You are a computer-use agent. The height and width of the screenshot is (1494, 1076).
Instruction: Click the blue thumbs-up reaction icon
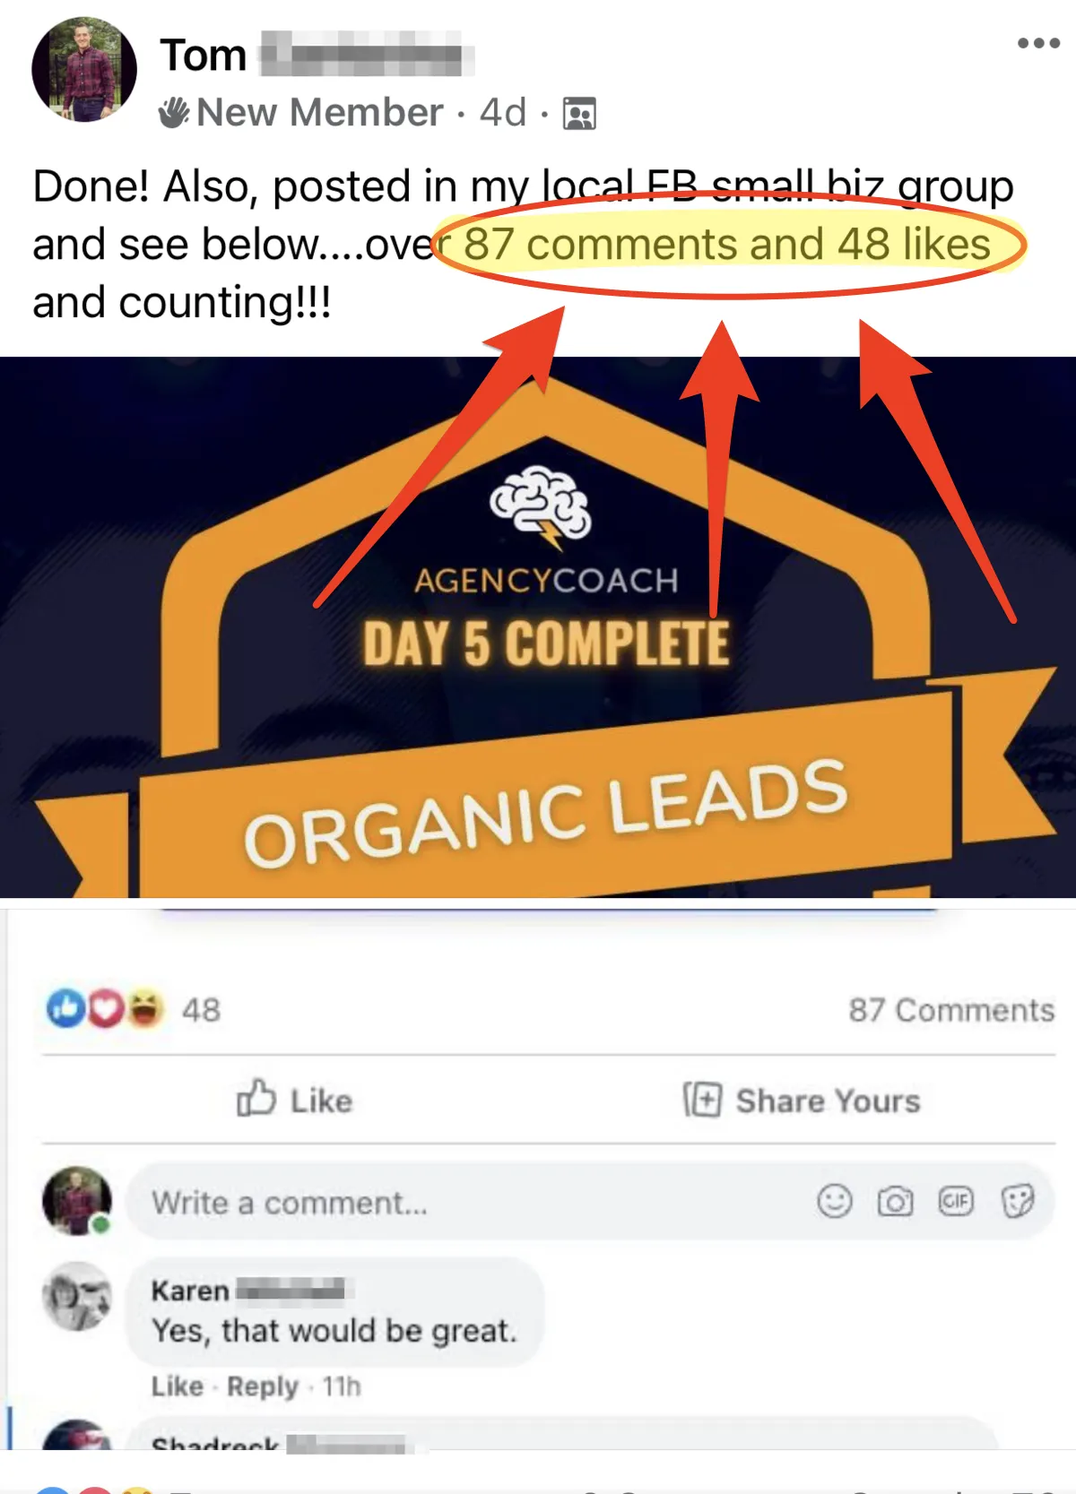tap(65, 1009)
